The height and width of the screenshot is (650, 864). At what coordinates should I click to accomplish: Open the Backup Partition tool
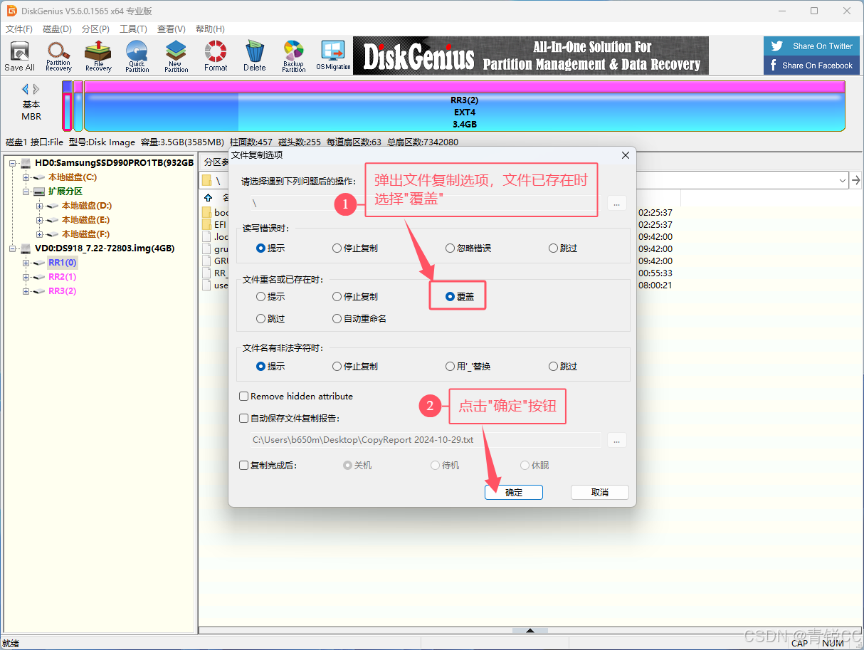pos(293,56)
